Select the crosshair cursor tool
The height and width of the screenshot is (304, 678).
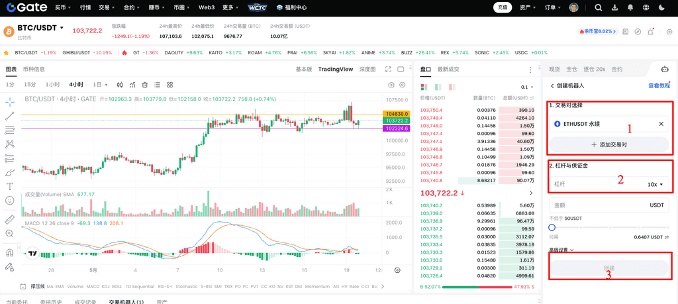(10, 102)
